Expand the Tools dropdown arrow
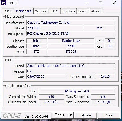The image size is (122, 121). 71,115
